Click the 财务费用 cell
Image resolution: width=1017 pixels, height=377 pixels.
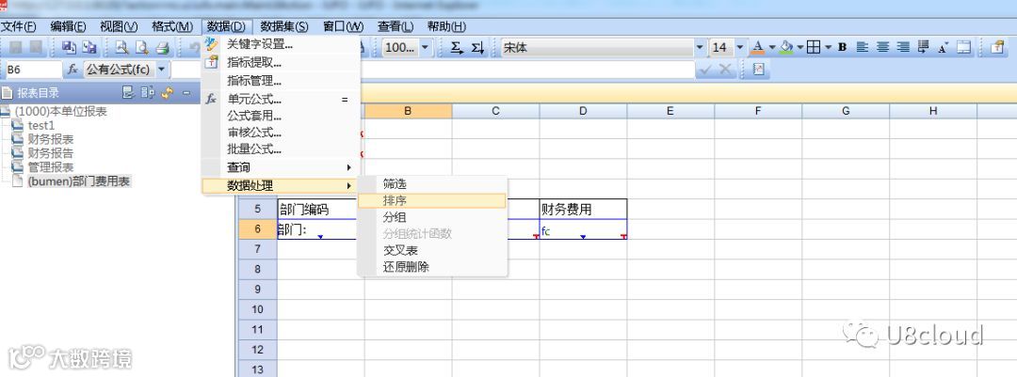coord(583,210)
